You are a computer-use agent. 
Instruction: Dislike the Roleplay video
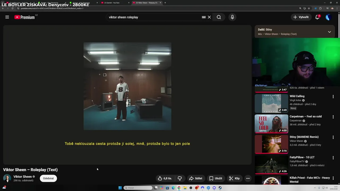coord(180,179)
